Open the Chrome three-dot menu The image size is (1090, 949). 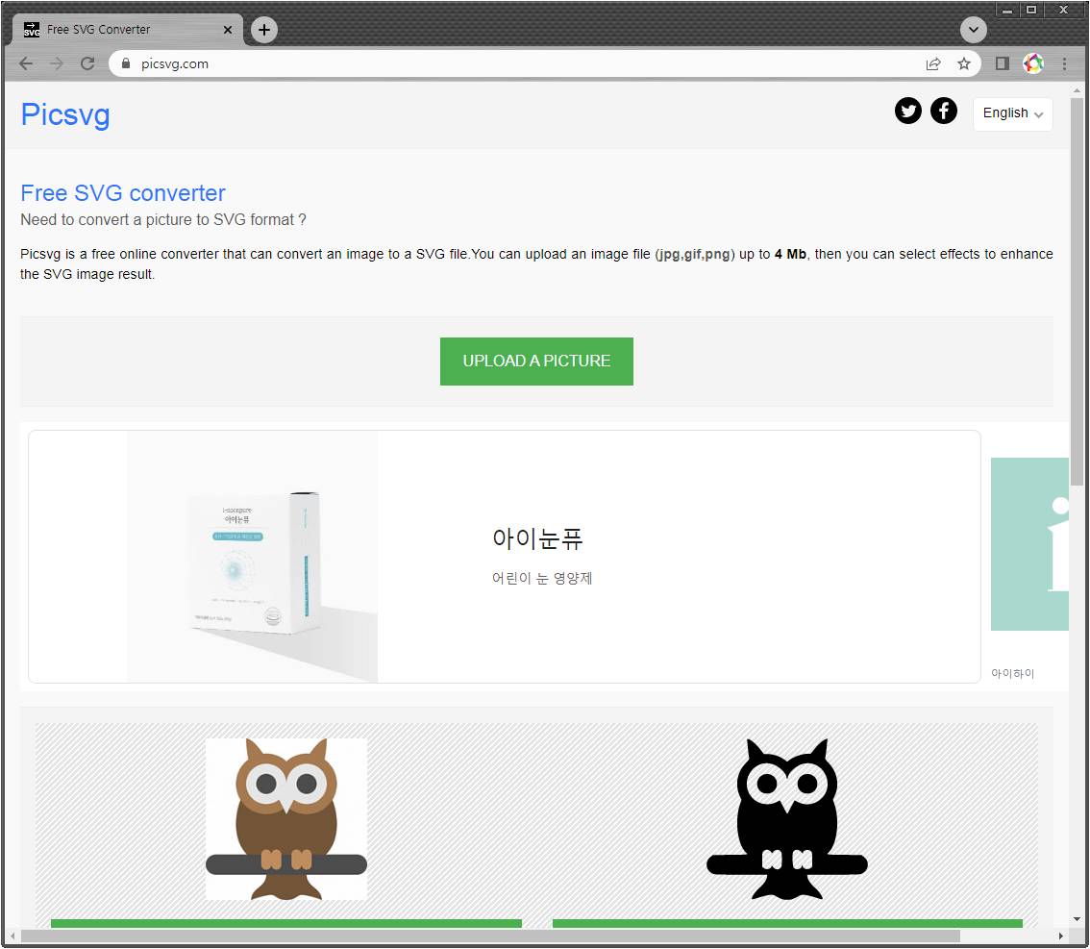tap(1064, 63)
